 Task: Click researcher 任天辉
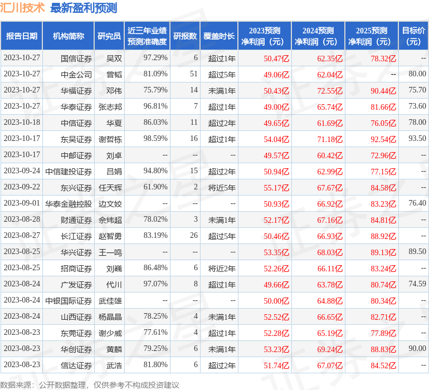pyautogui.click(x=110, y=187)
